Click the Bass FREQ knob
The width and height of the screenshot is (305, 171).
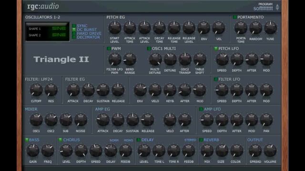(x=48, y=151)
